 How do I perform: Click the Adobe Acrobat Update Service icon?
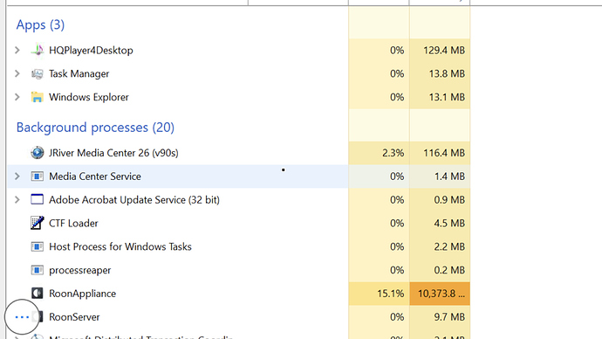(x=38, y=199)
